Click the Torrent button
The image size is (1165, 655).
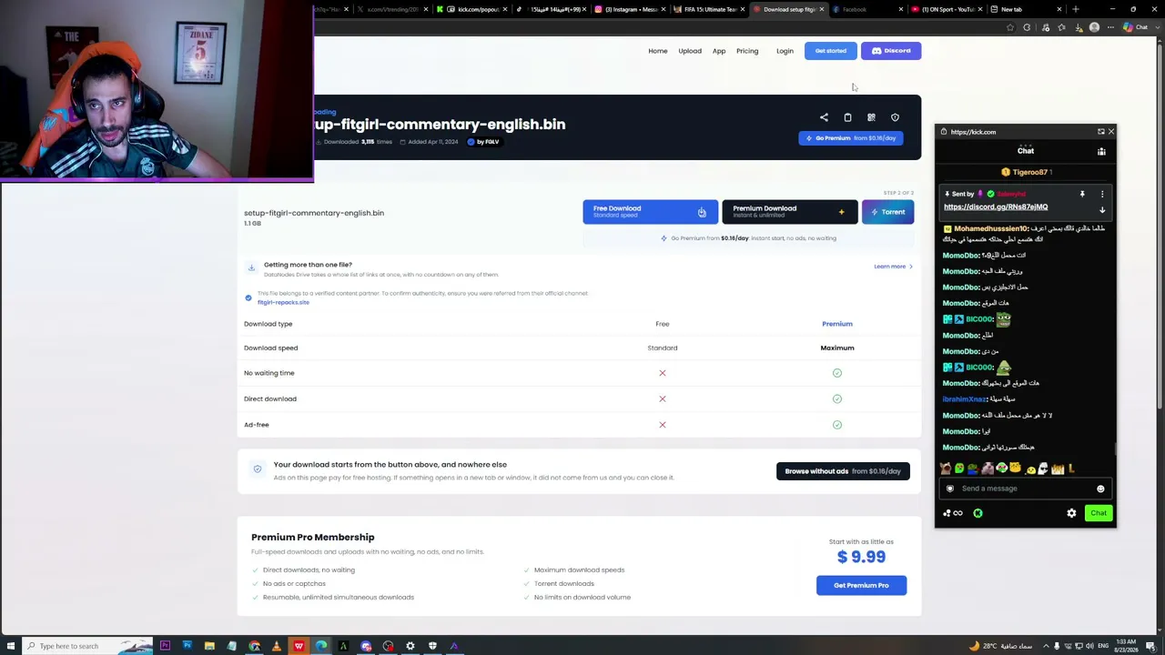[887, 212]
